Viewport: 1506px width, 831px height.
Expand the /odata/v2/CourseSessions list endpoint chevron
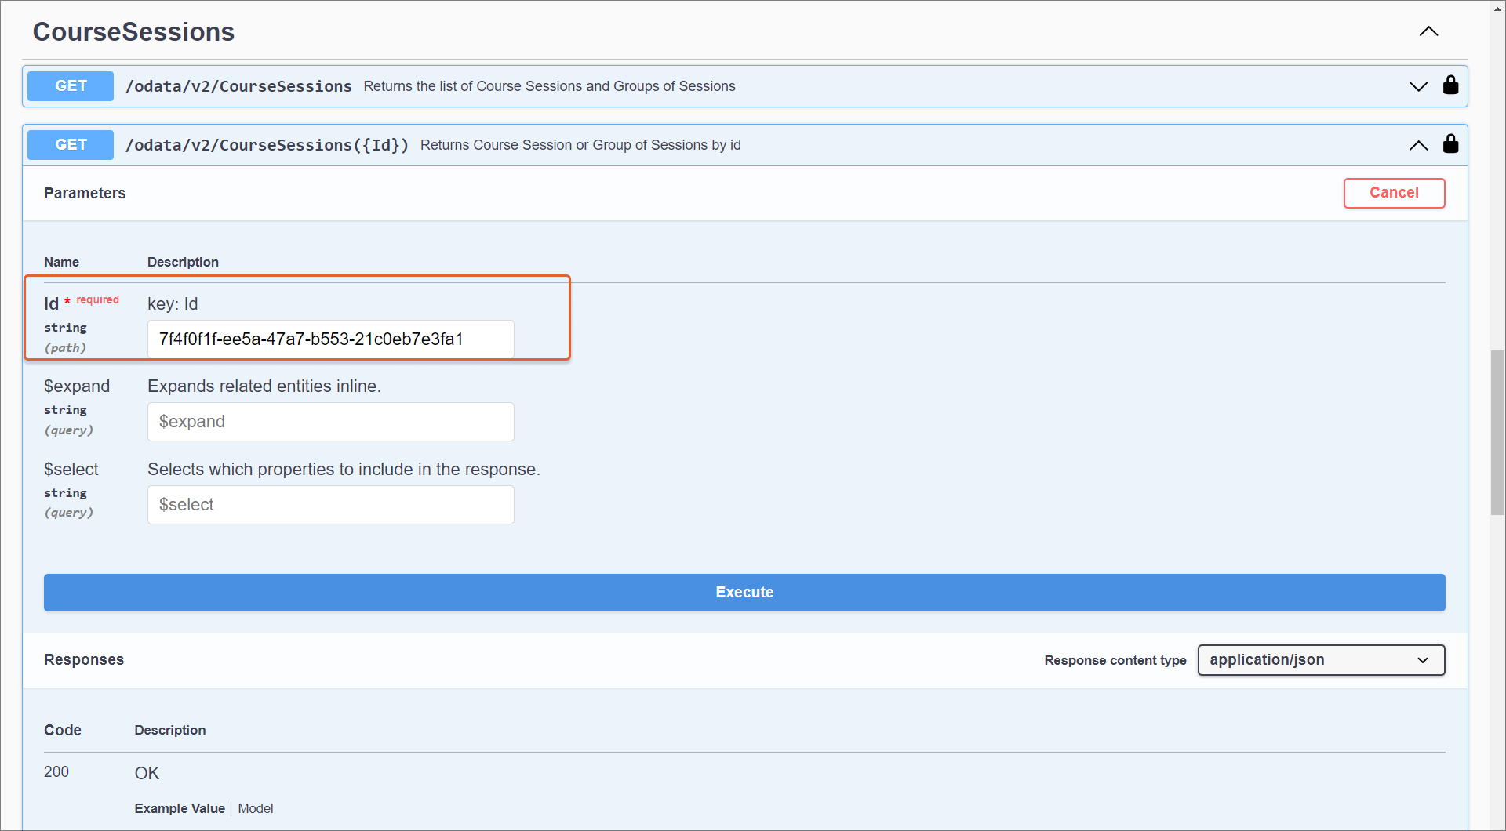coord(1418,86)
